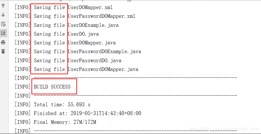Image resolution: width=261 pixels, height=134 pixels.
Task: Click UserDOMapper.xml in the log
Action: tap(90, 8)
